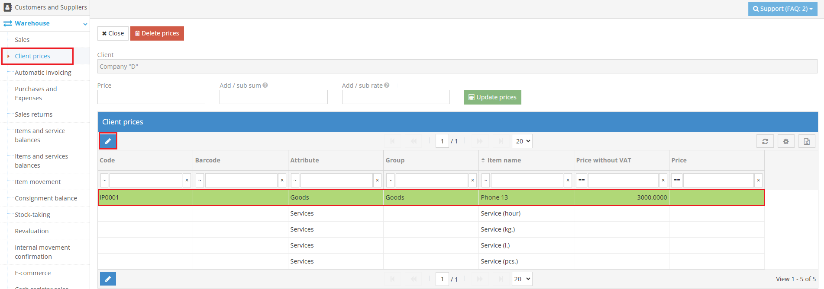Viewport: 824px width, 289px height.
Task: Open Automatic invoicing menu item
Action: click(43, 73)
